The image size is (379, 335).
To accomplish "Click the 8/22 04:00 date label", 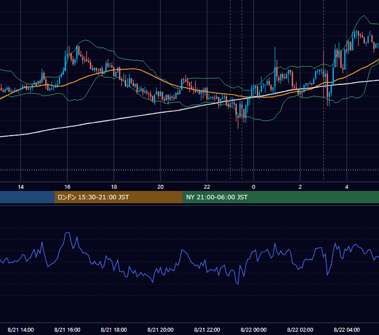I will (x=347, y=329).
